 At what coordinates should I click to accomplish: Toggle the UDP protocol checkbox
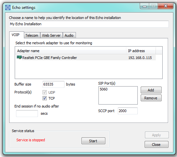click(44, 92)
